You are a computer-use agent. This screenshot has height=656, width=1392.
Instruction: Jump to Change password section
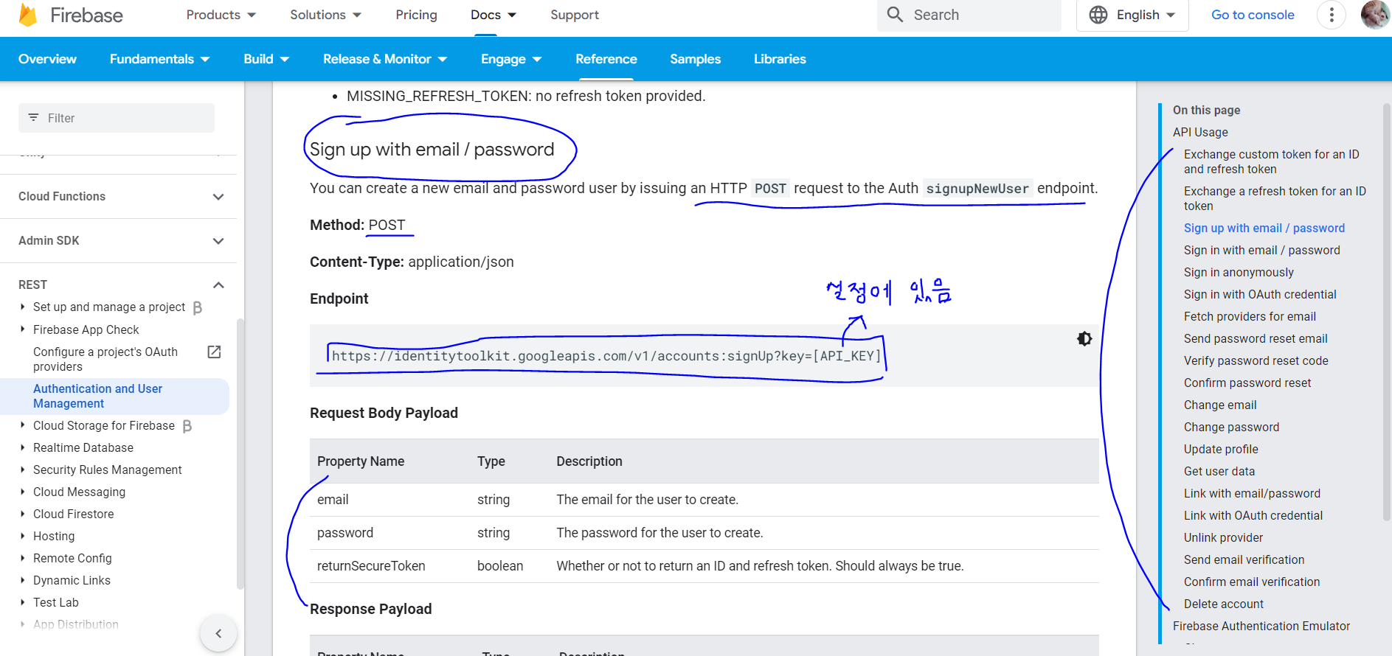point(1231,427)
